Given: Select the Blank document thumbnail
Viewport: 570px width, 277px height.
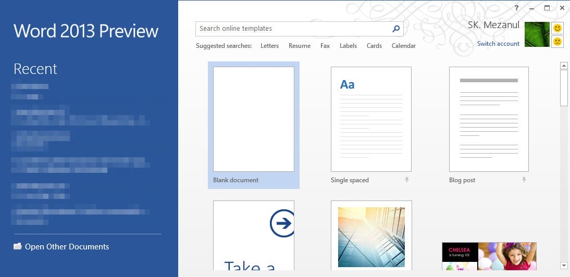Looking at the screenshot, I should pyautogui.click(x=253, y=119).
